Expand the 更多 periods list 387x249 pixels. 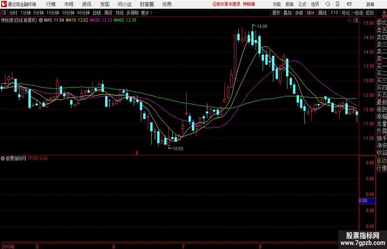coord(146,13)
